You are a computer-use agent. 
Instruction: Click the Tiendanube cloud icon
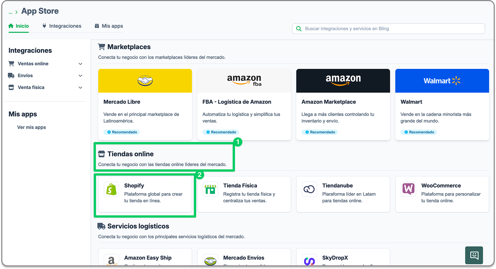point(309,190)
